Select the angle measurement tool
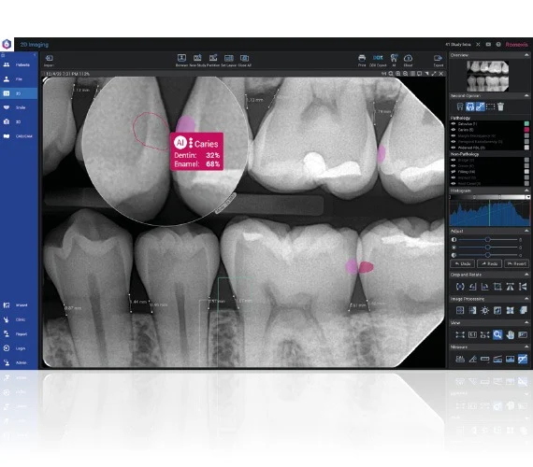Image resolution: width=533 pixels, height=467 pixels. click(472, 359)
